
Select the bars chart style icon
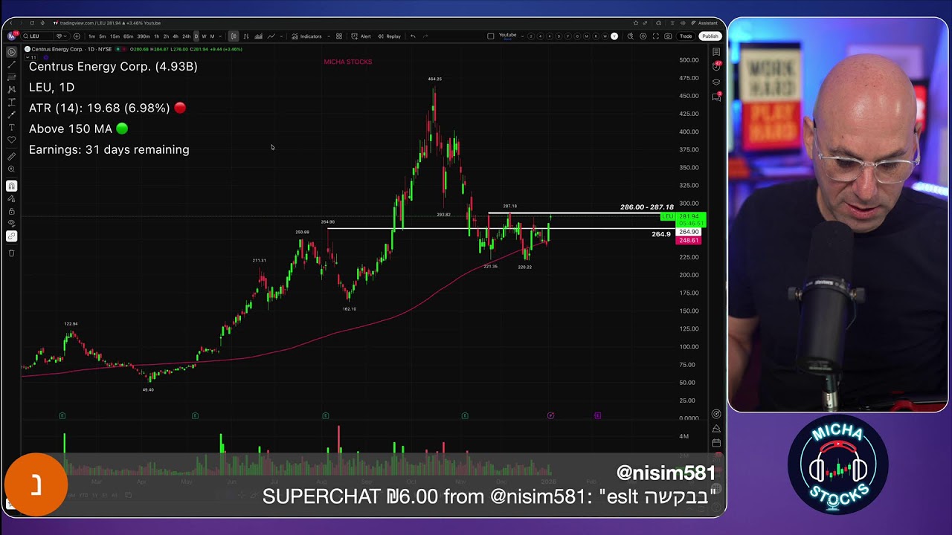[x=246, y=36]
